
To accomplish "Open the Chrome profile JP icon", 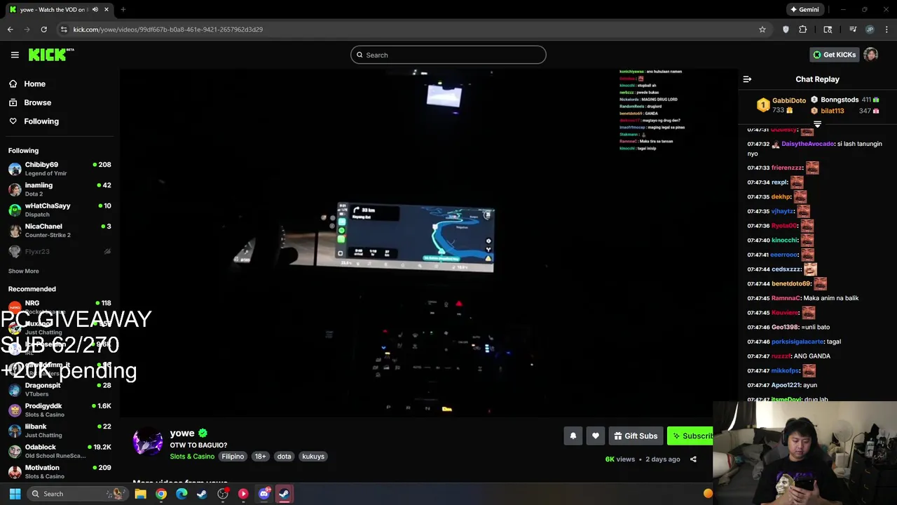I will click(x=870, y=29).
